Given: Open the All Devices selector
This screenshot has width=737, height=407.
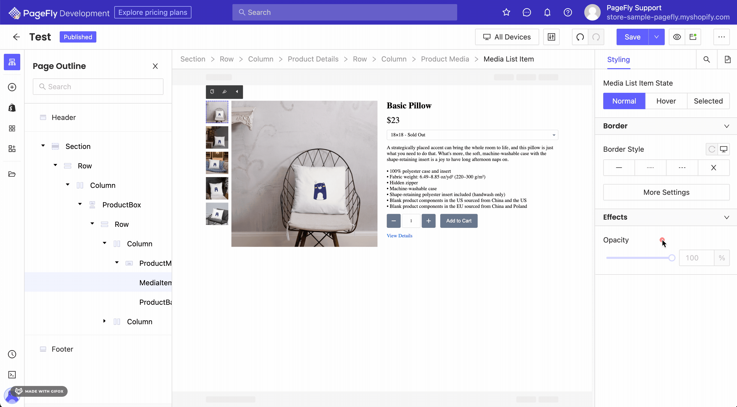Looking at the screenshot, I should [x=507, y=37].
